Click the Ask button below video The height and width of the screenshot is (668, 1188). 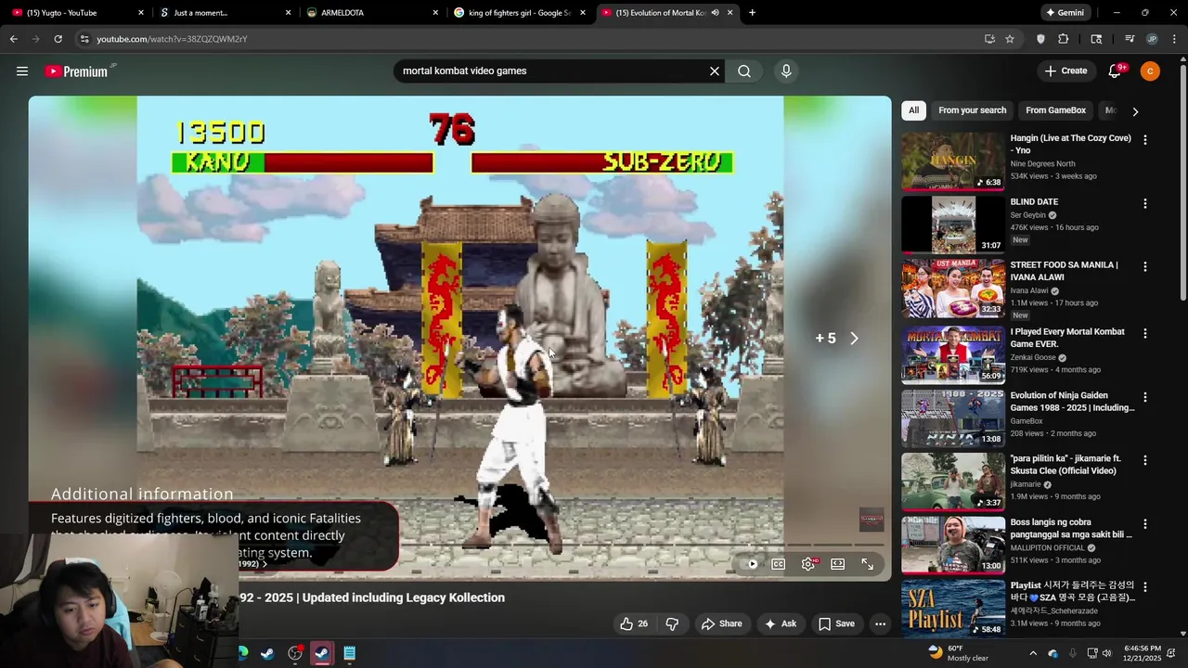coord(780,623)
